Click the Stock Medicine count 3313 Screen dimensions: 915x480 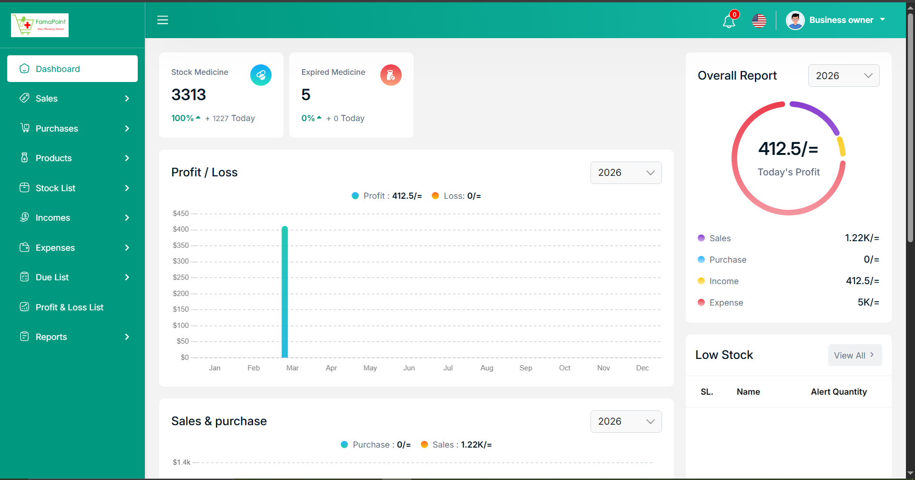click(189, 94)
